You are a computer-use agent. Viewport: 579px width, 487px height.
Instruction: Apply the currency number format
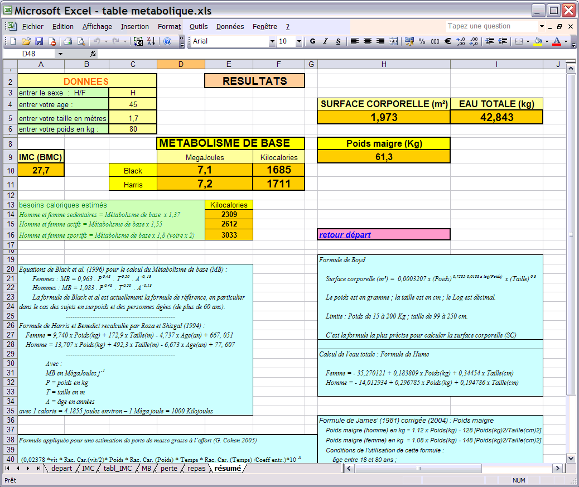pyautogui.click(x=409, y=41)
